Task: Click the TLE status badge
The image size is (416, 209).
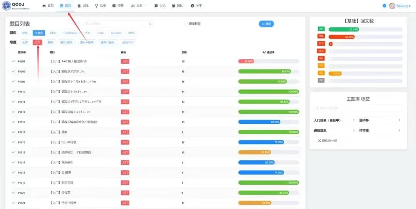Action: pyautogui.click(x=321, y=44)
